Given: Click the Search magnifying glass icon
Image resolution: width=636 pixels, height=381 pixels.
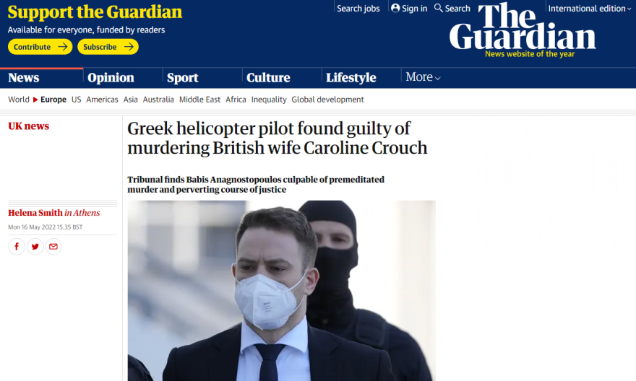Looking at the screenshot, I should pos(439,8).
